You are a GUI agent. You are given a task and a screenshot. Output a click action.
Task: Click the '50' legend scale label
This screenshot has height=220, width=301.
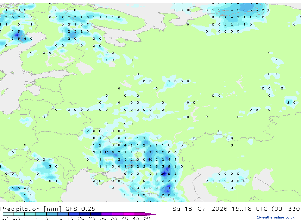[147, 218]
